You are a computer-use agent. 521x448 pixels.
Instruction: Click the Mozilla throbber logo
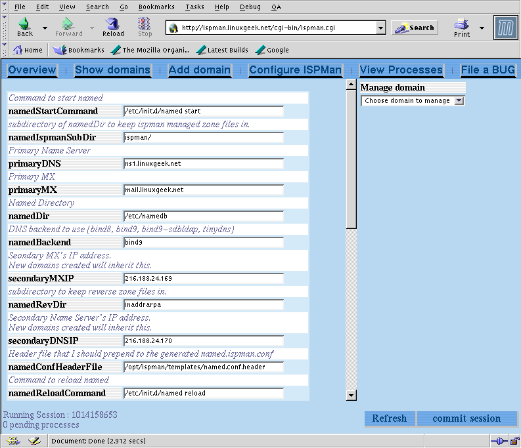click(x=505, y=28)
